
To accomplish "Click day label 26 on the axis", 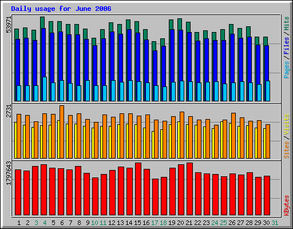I will pyautogui.click(x=232, y=223).
